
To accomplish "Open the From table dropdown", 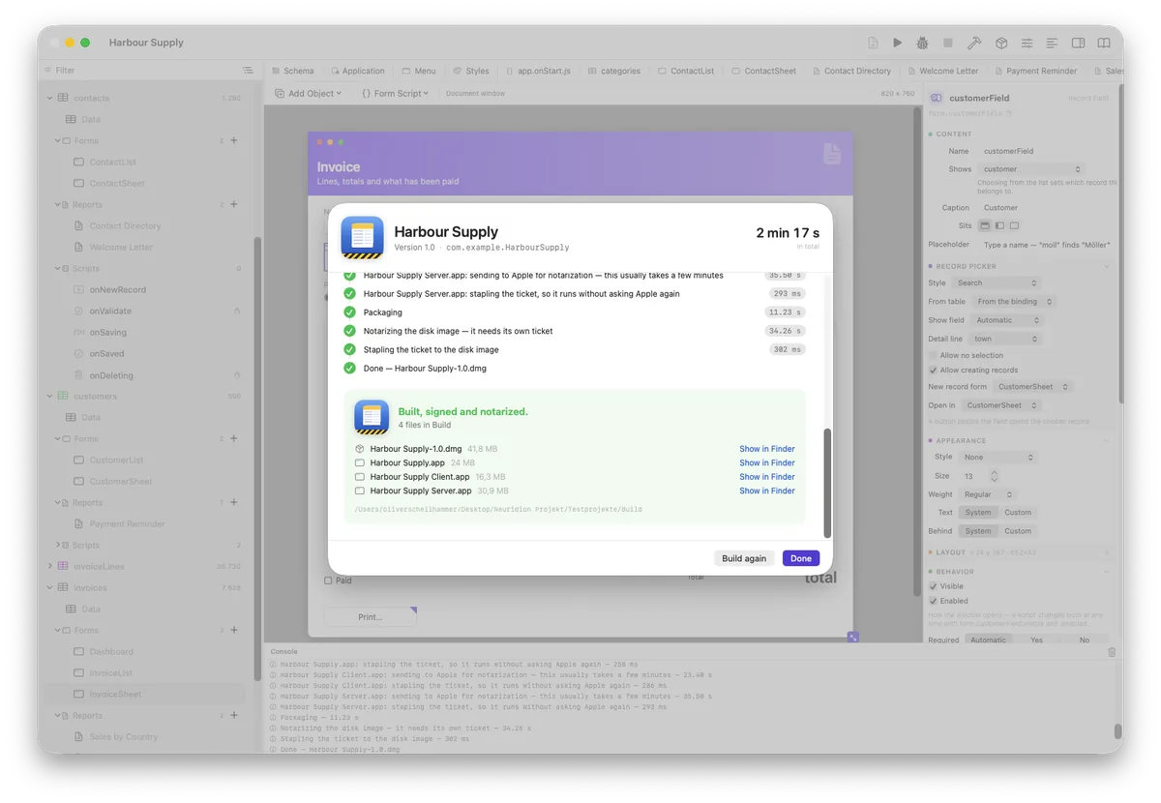I will (x=1013, y=302).
